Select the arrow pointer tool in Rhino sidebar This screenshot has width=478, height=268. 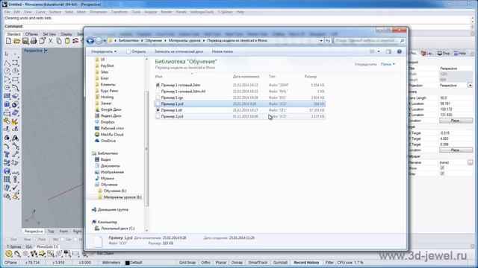click(x=7, y=54)
